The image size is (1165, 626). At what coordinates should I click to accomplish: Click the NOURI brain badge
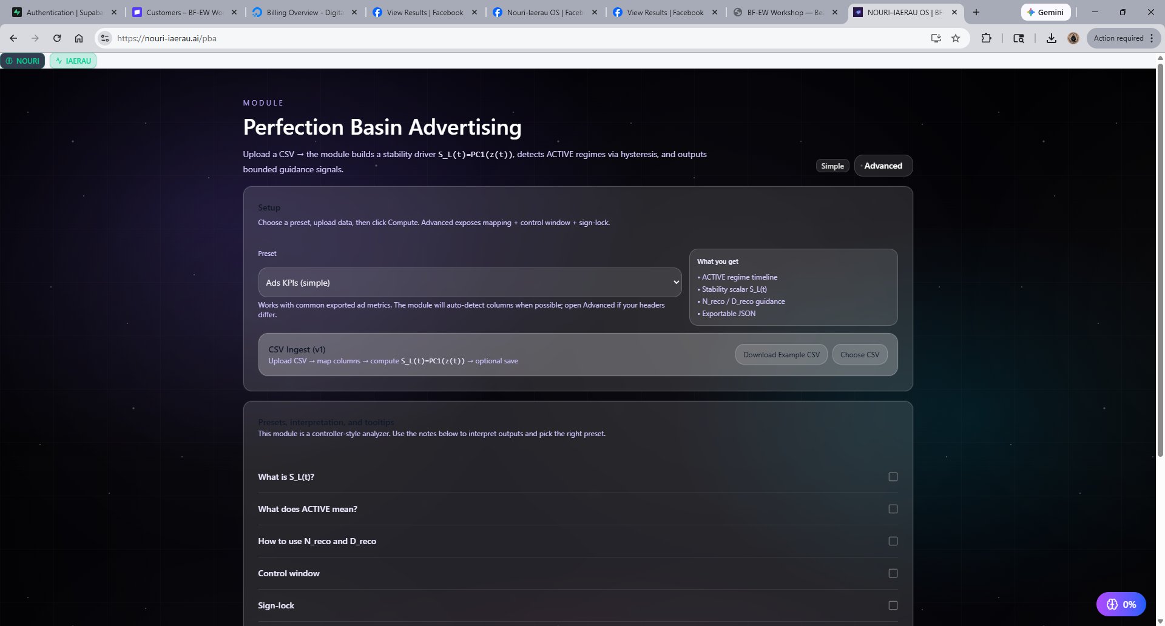[x=22, y=60]
